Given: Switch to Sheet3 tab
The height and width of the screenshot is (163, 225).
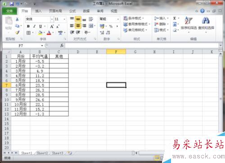Looking at the screenshot, I should (58, 153).
